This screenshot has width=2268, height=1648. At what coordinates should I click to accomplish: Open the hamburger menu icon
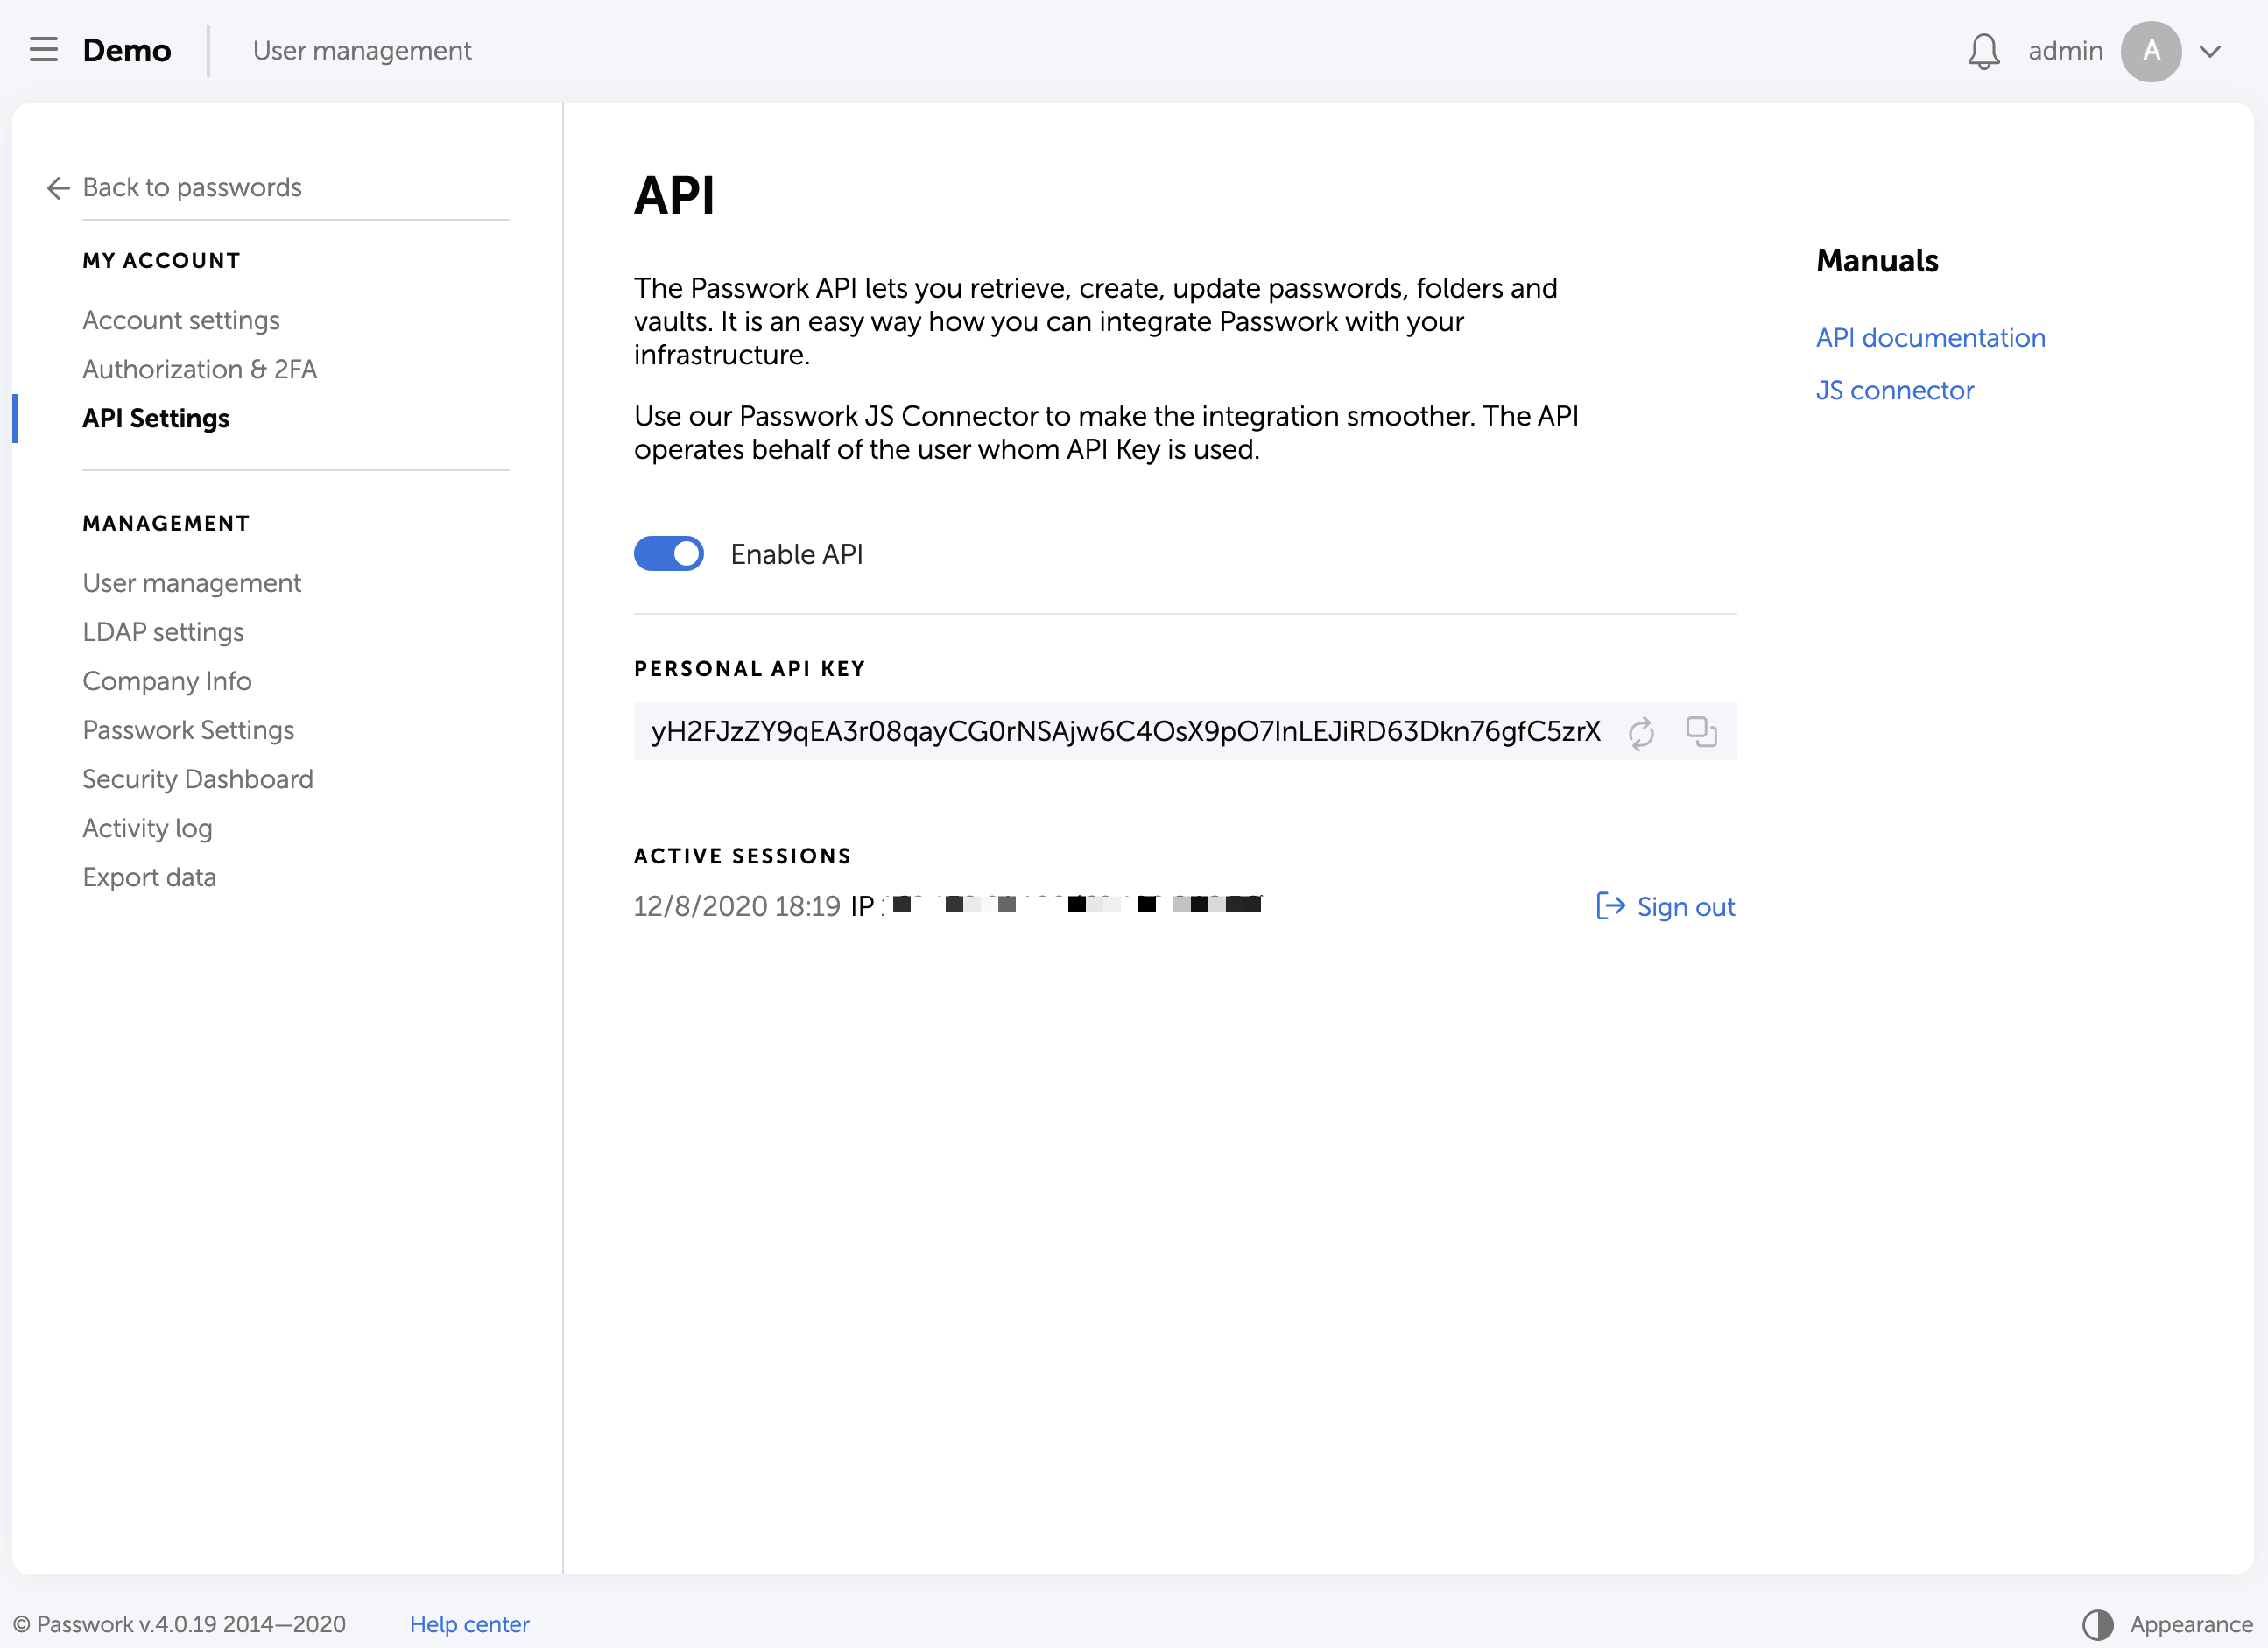(x=43, y=50)
